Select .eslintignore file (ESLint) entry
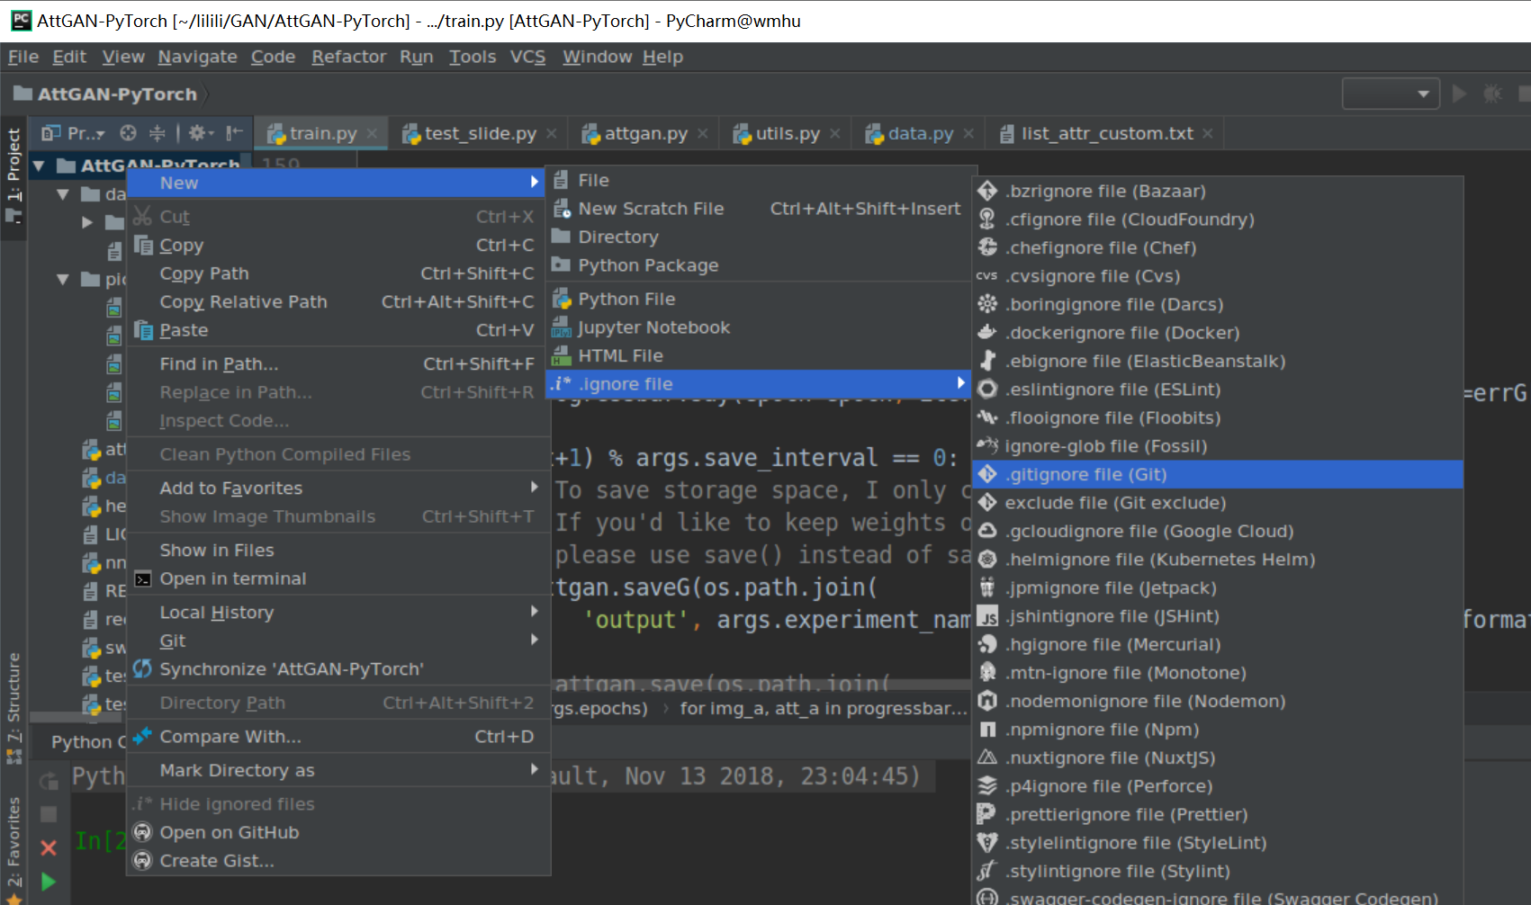1531x905 pixels. pos(1218,390)
